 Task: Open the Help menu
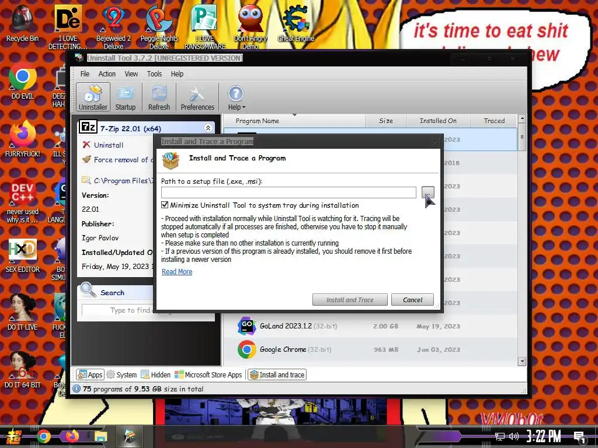point(177,74)
